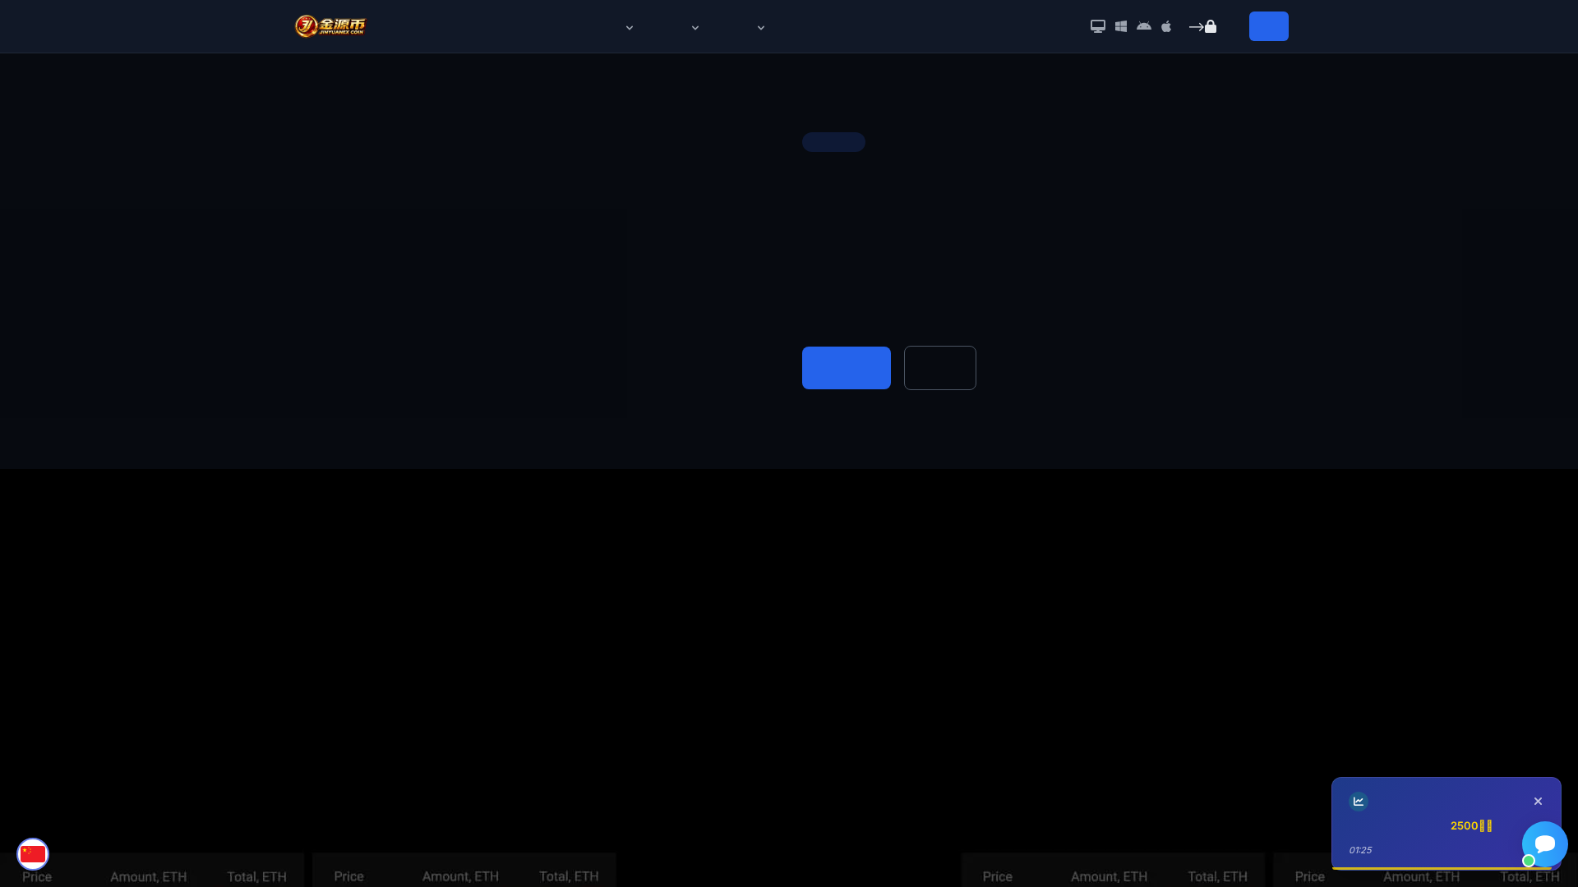The image size is (1578, 887).
Task: Click the Android download icon
Action: click(1144, 25)
